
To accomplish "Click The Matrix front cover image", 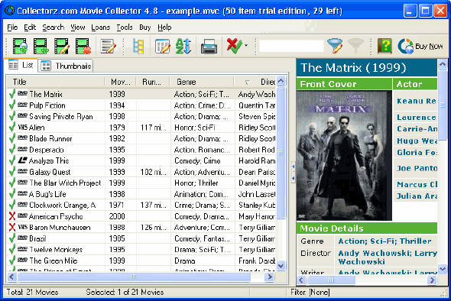I will tap(344, 156).
